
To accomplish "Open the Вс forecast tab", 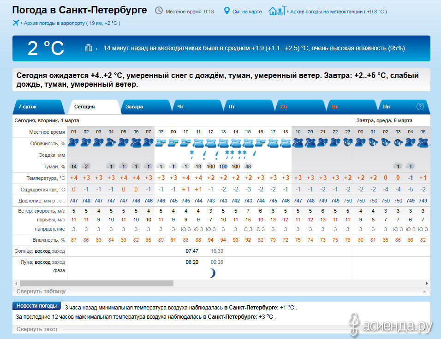I will [352, 107].
